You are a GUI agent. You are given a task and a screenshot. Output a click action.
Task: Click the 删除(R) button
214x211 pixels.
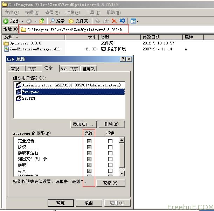tap(112, 124)
